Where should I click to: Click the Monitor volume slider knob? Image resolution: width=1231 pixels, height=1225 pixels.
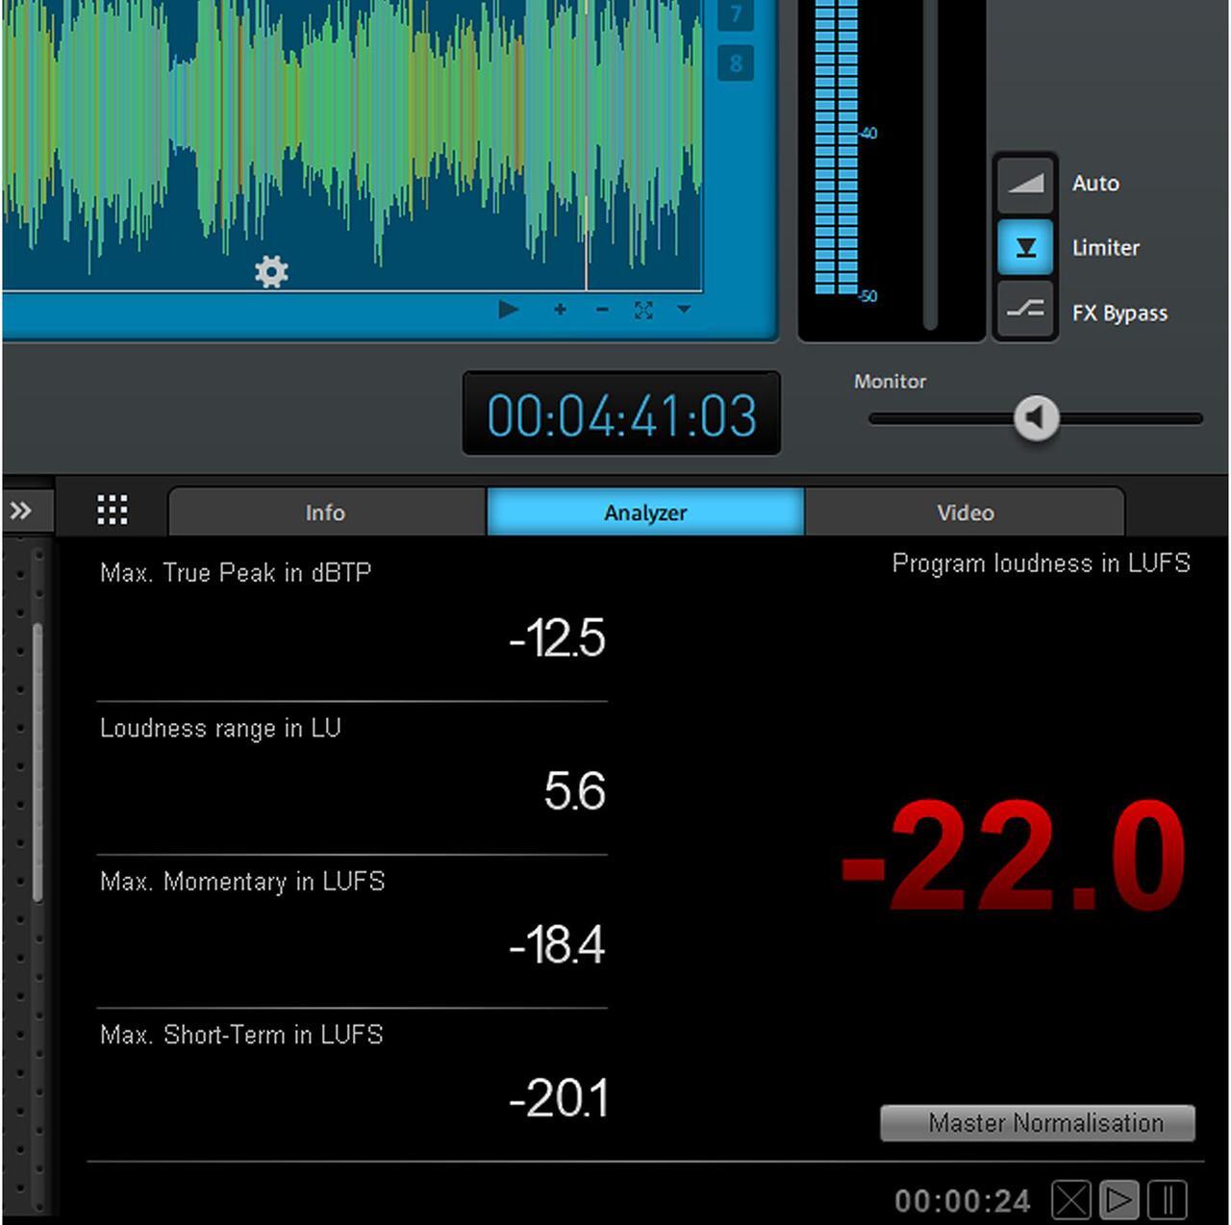[1036, 418]
